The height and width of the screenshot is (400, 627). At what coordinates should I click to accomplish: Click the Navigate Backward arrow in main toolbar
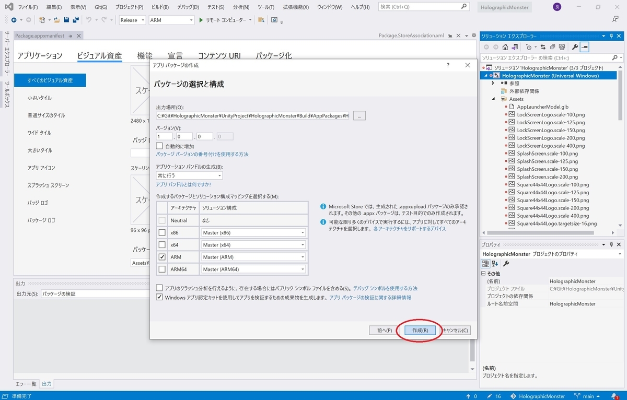coord(14,20)
